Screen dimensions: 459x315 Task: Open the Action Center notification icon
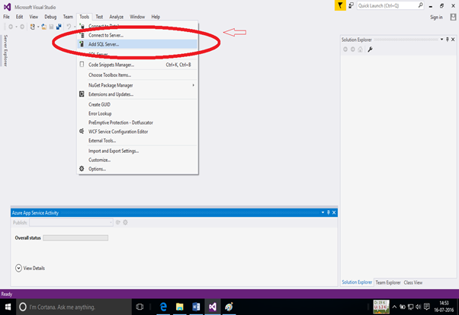[x=427, y=307]
